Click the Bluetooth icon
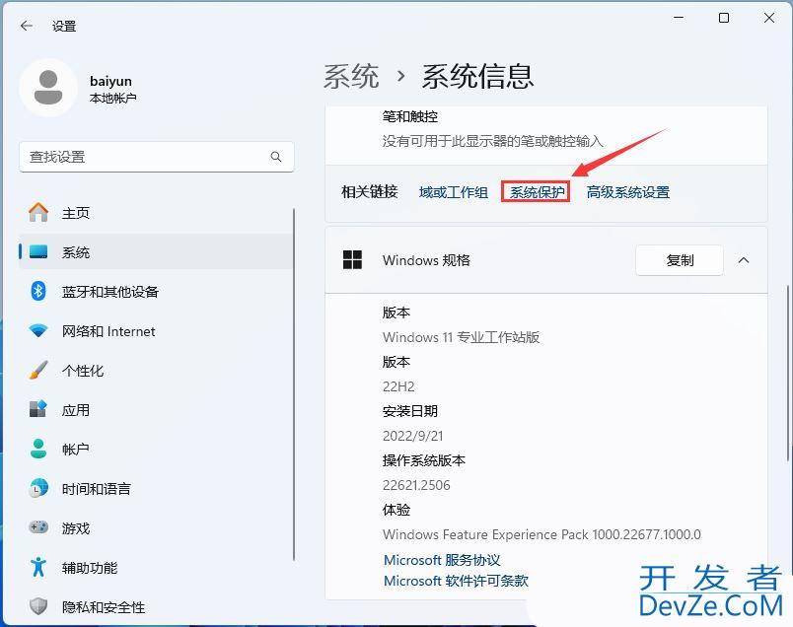 pos(38,291)
